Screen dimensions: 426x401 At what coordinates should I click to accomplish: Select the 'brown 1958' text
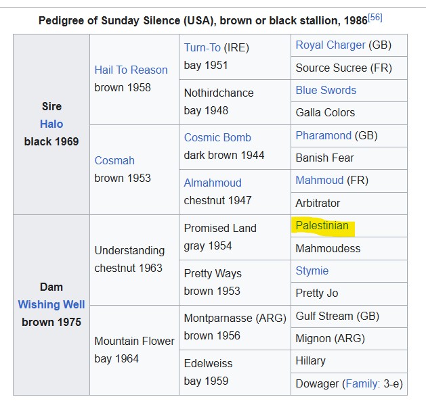[x=123, y=88]
